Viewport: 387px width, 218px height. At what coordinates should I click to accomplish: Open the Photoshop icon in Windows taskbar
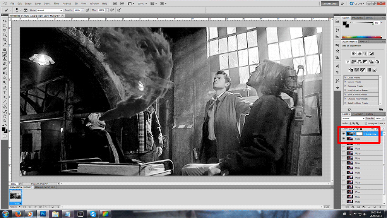click(43, 213)
